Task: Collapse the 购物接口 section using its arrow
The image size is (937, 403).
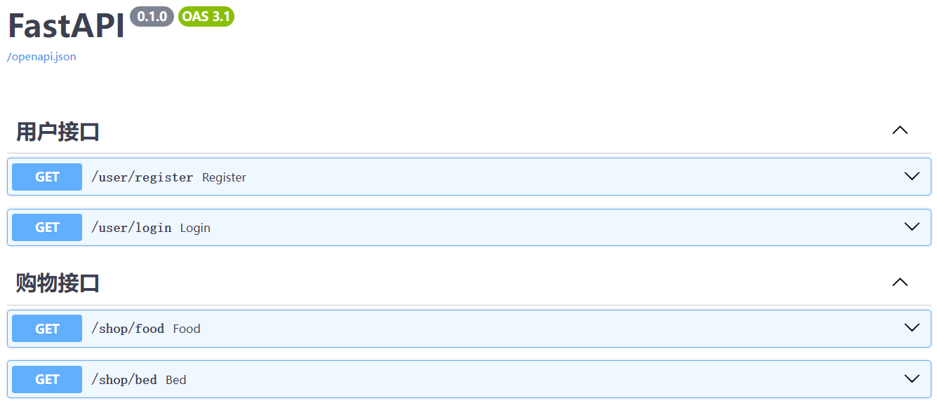Action: (900, 282)
